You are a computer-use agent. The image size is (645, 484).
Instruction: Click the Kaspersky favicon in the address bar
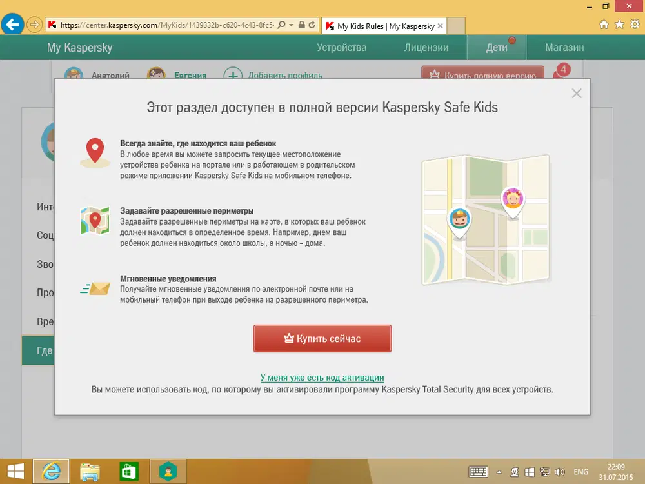(x=52, y=25)
